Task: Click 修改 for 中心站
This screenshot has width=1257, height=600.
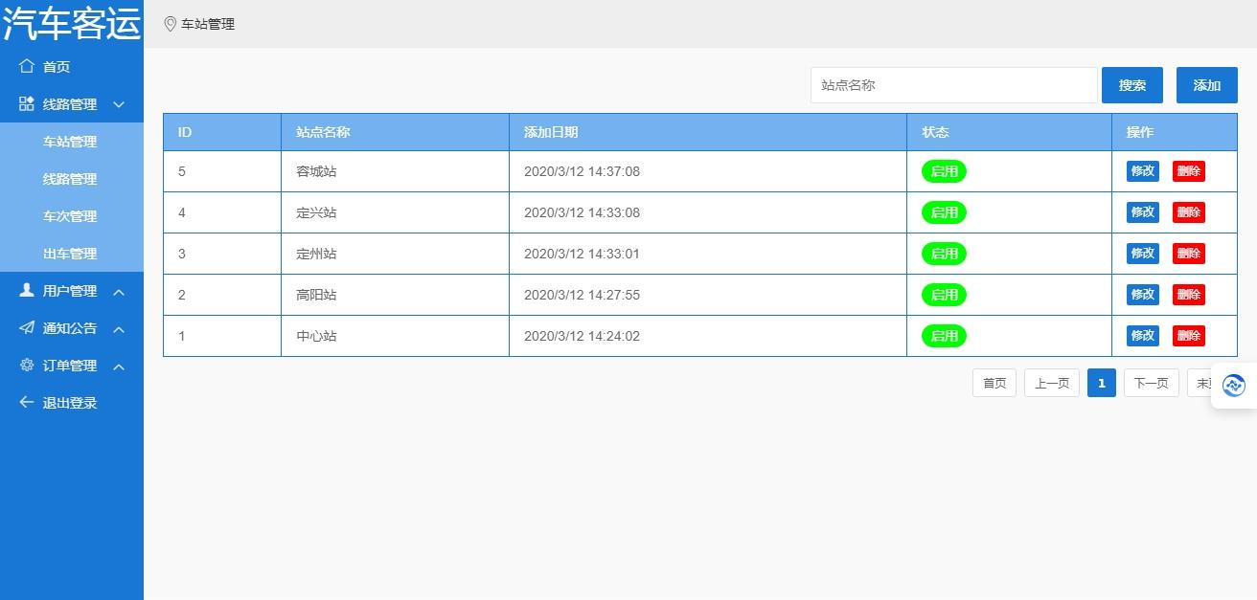Action: (1142, 336)
